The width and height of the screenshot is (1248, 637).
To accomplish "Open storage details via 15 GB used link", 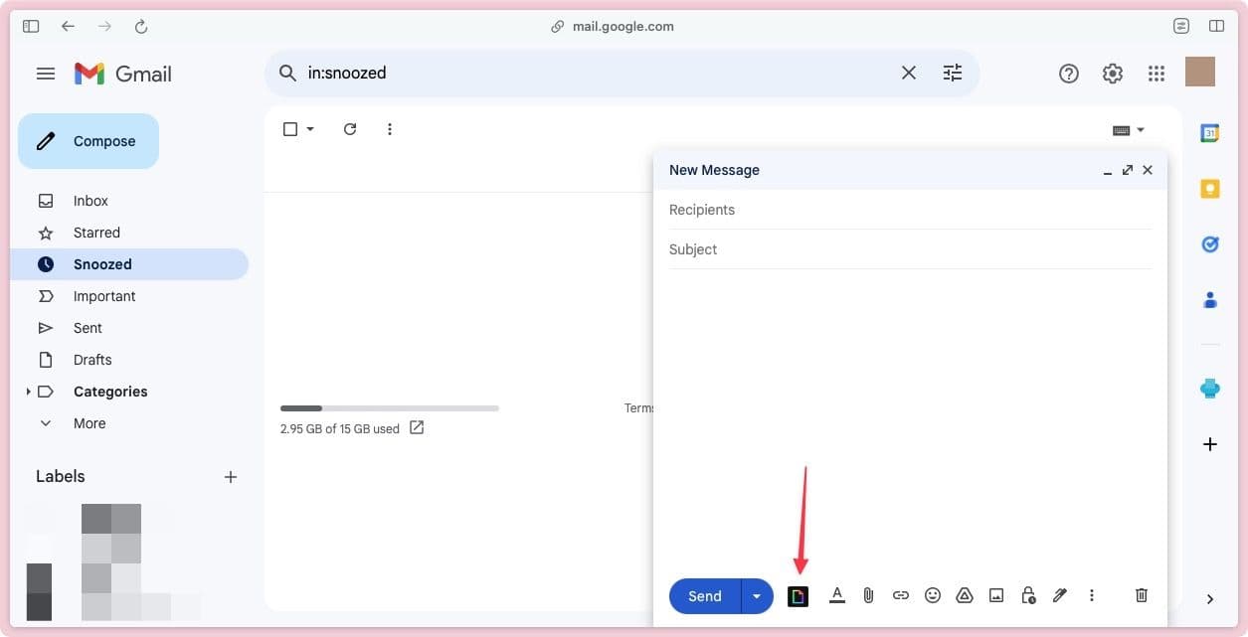I will tap(340, 428).
